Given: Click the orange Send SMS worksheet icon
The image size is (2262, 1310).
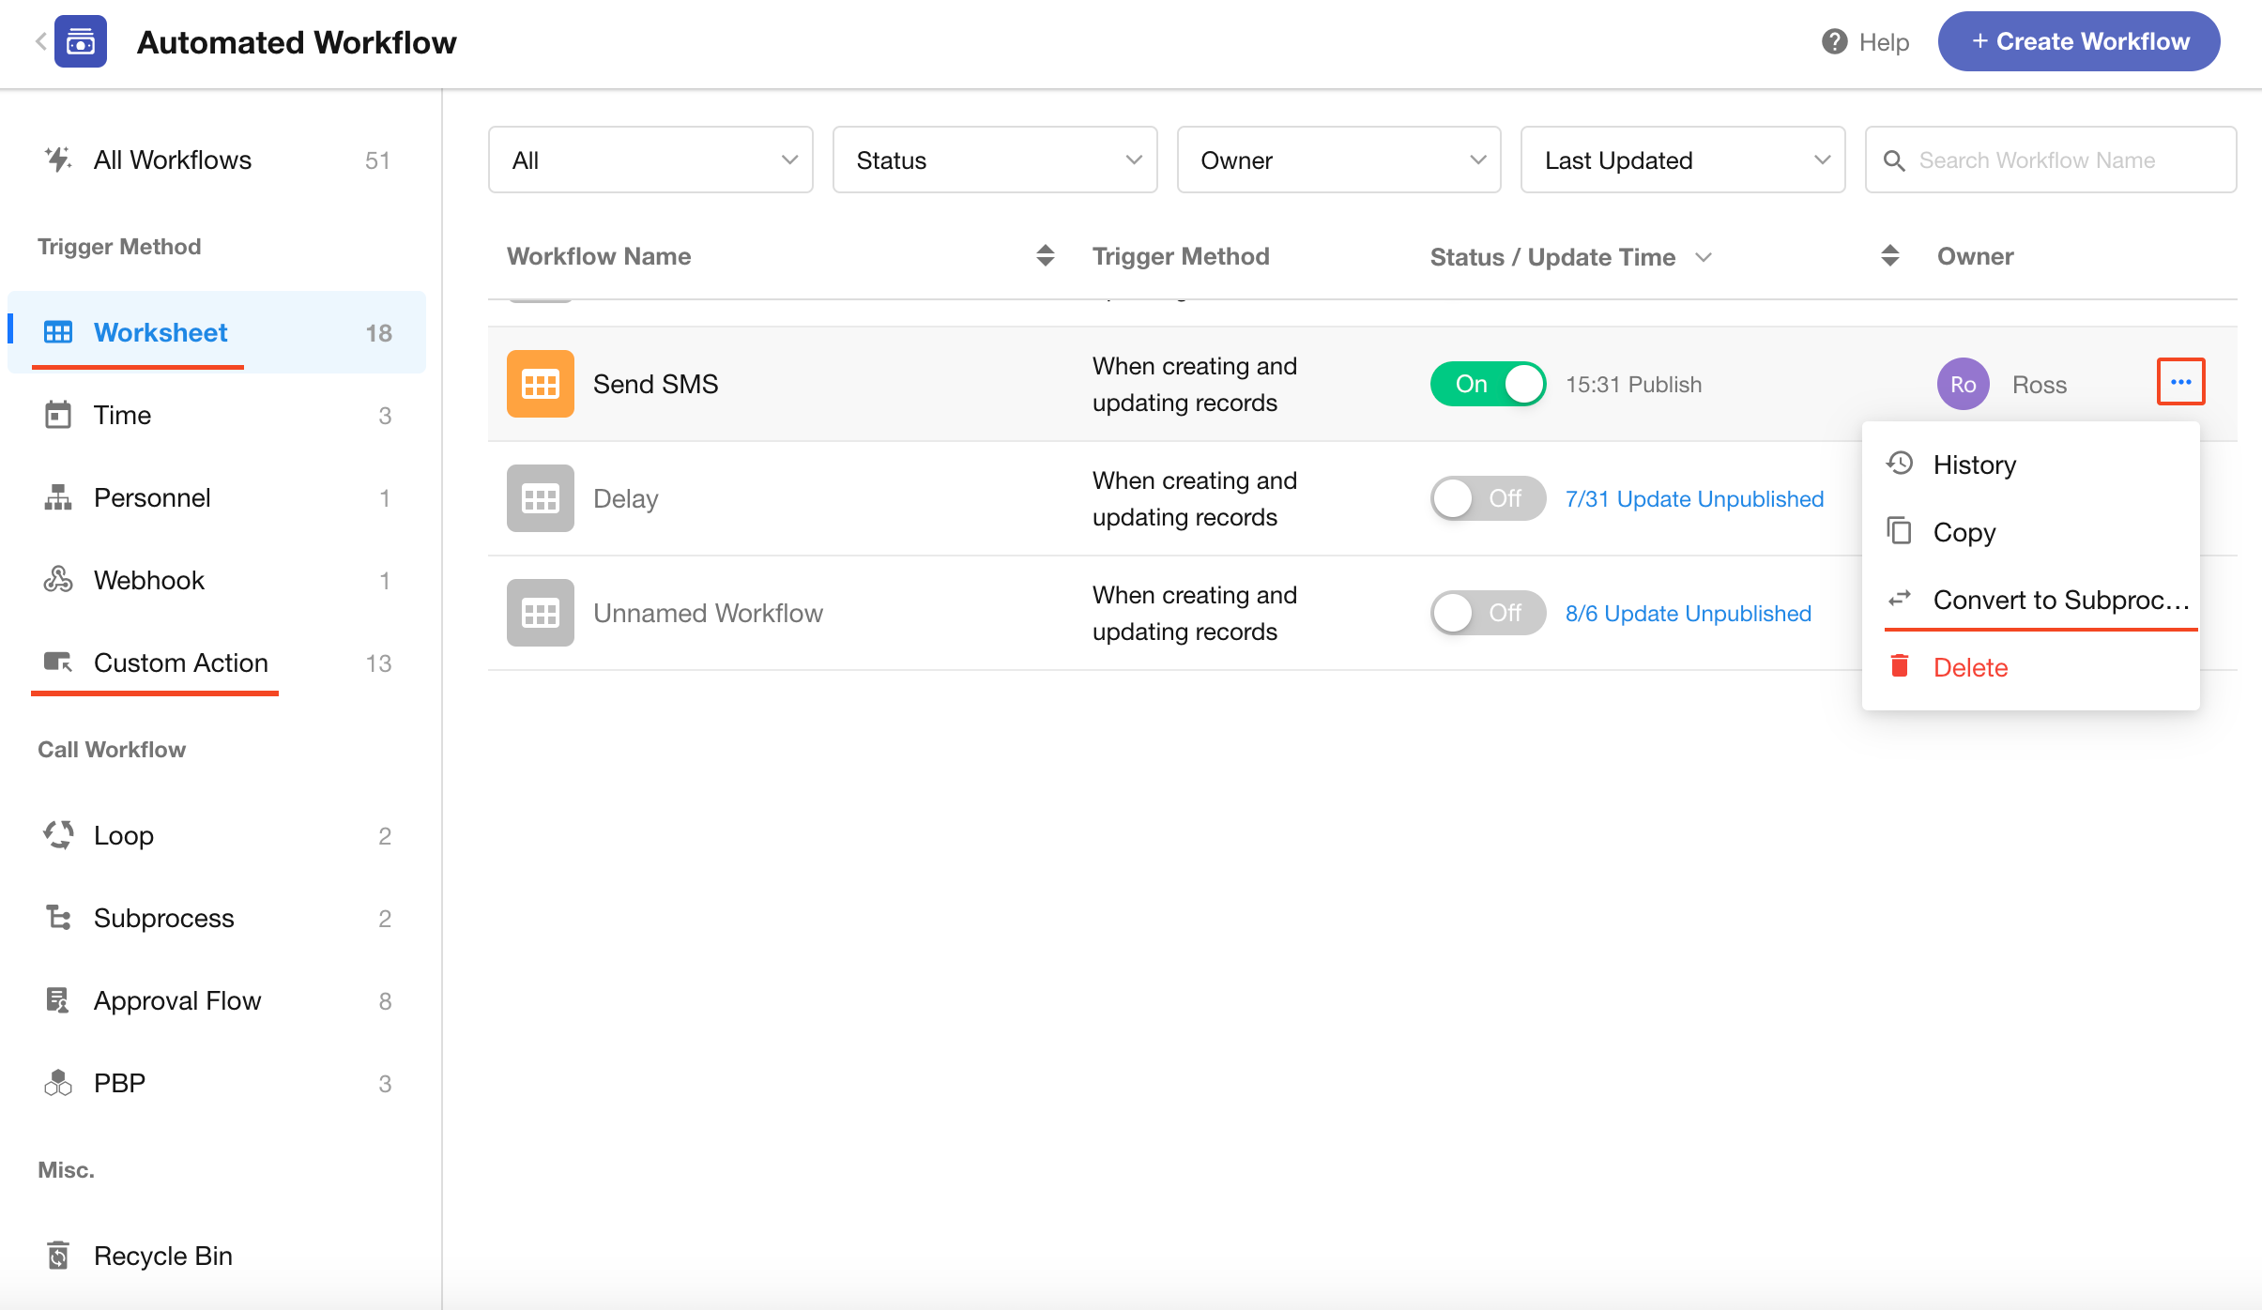Looking at the screenshot, I should click(x=540, y=384).
